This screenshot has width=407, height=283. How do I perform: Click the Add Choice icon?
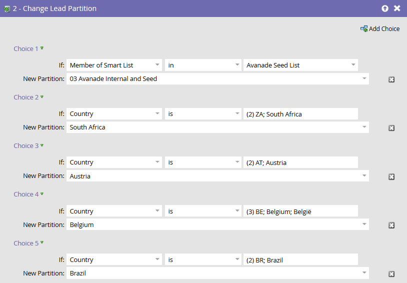[364, 29]
